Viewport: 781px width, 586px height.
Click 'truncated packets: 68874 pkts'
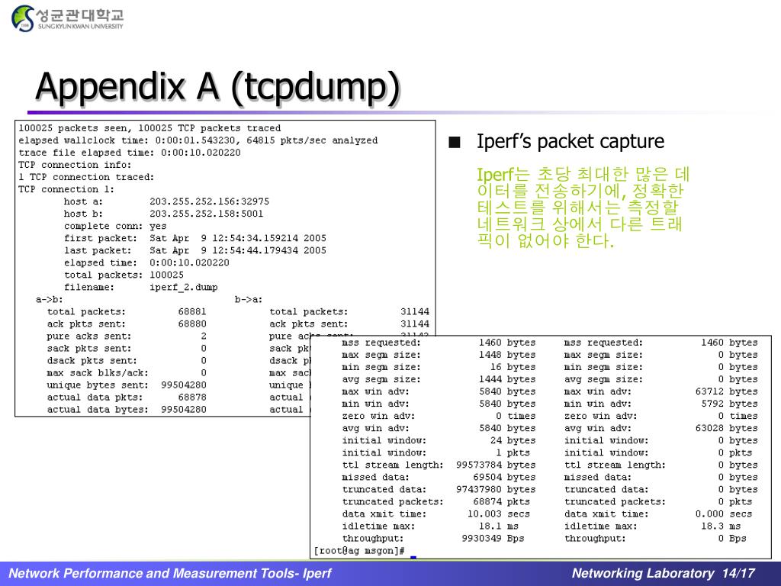coord(435,501)
